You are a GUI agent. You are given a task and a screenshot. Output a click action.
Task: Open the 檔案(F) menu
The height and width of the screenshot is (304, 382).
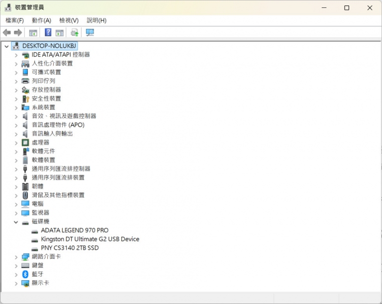point(14,20)
